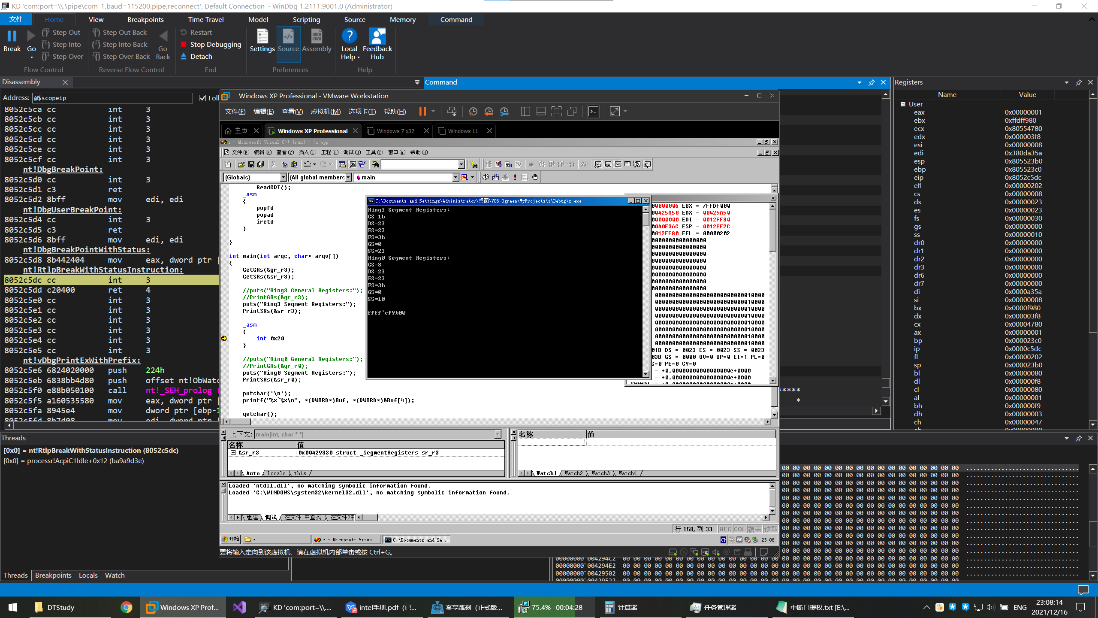1098x618 pixels.
Task: Click the Visual C++ save disk icon
Action: 251,164
